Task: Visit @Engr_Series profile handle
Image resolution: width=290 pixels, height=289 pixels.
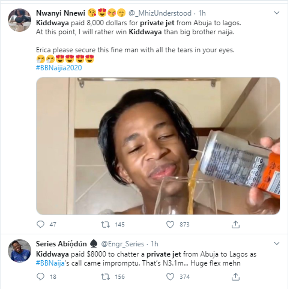Action: pos(122,244)
